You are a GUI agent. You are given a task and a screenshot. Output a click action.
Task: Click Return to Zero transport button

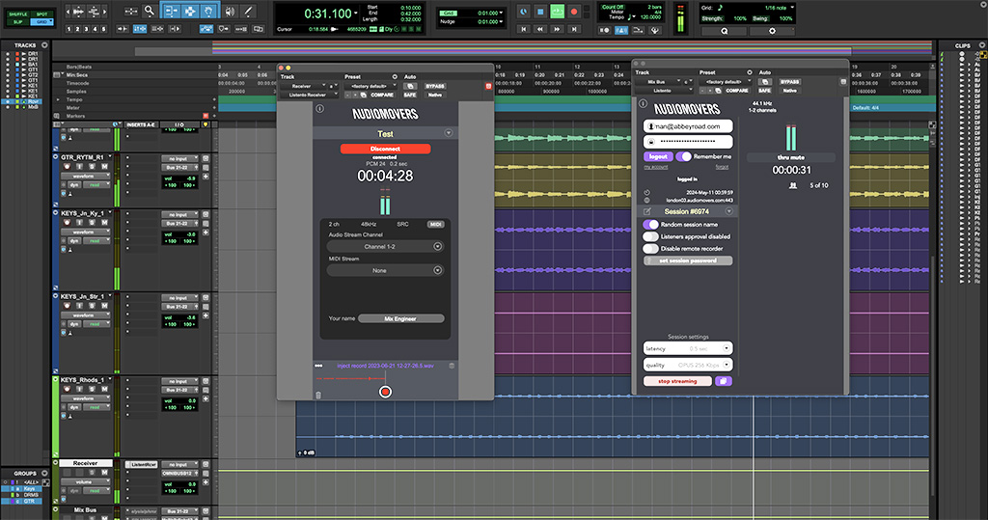coord(523,29)
